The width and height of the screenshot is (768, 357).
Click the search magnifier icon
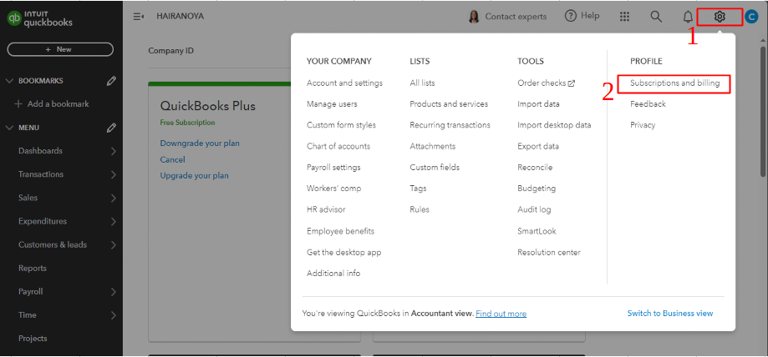[x=656, y=16]
